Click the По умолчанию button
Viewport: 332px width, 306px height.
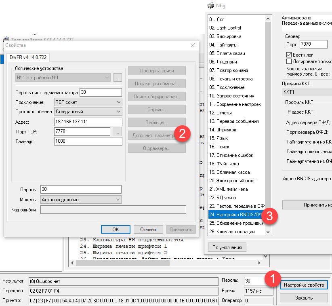[x=227, y=247]
